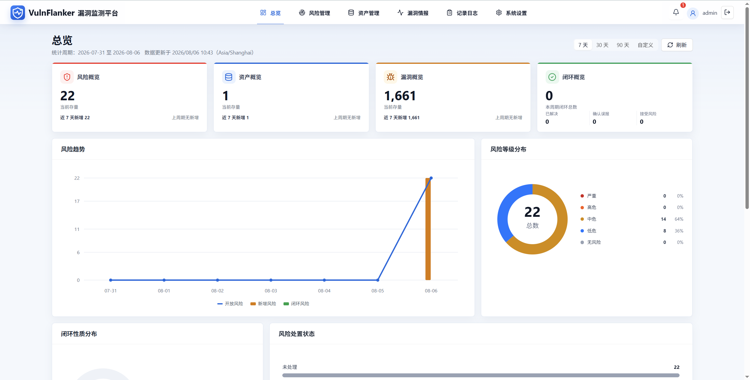Select the 7 天 time range
The width and height of the screenshot is (750, 380).
[x=583, y=45]
